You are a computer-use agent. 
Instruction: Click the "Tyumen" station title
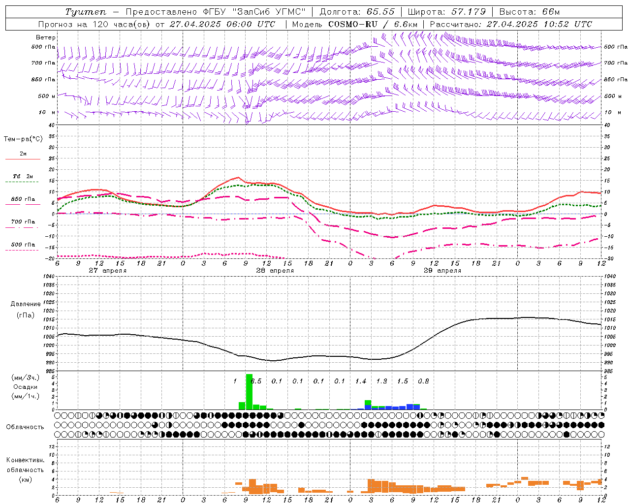[x=86, y=12]
